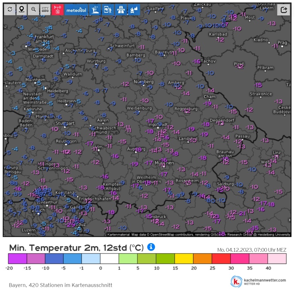Click the campfire icon in toolbar
The image size is (300, 289).
(x=134, y=9)
